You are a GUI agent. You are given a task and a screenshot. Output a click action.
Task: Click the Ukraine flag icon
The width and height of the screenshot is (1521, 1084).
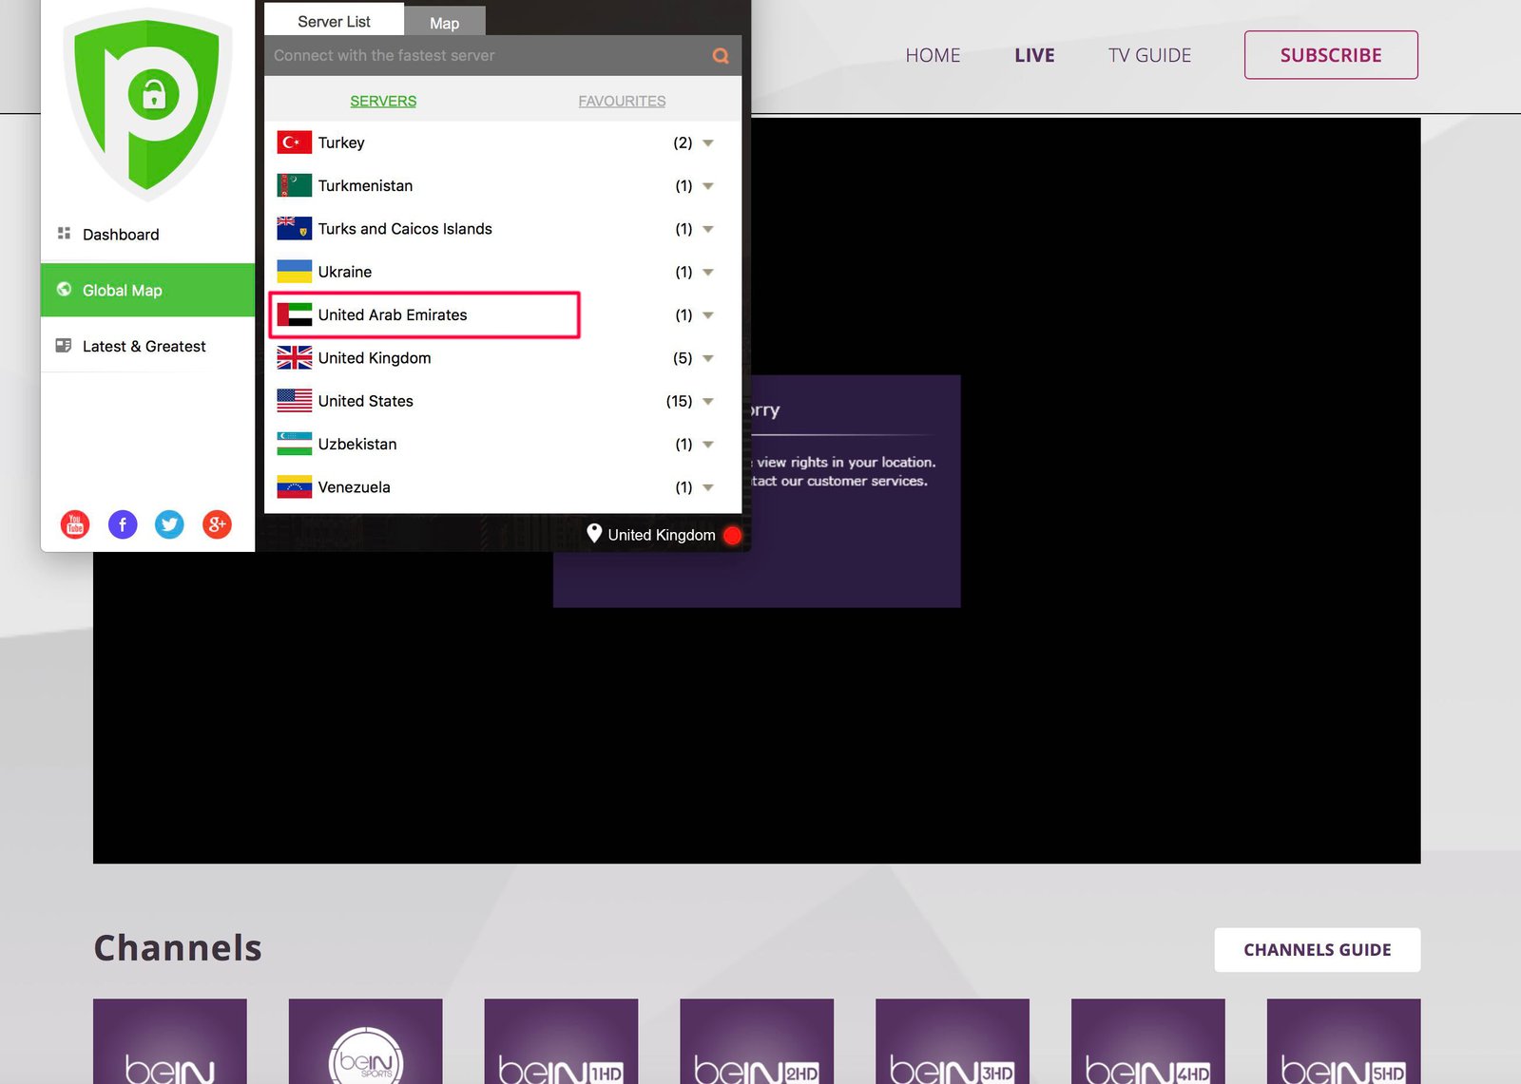point(295,272)
